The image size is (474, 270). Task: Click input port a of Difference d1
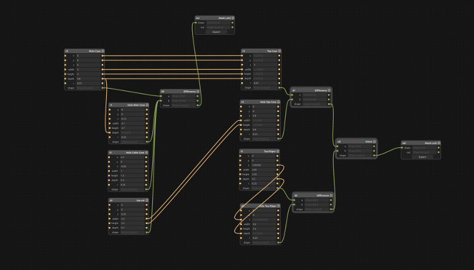click(292, 95)
